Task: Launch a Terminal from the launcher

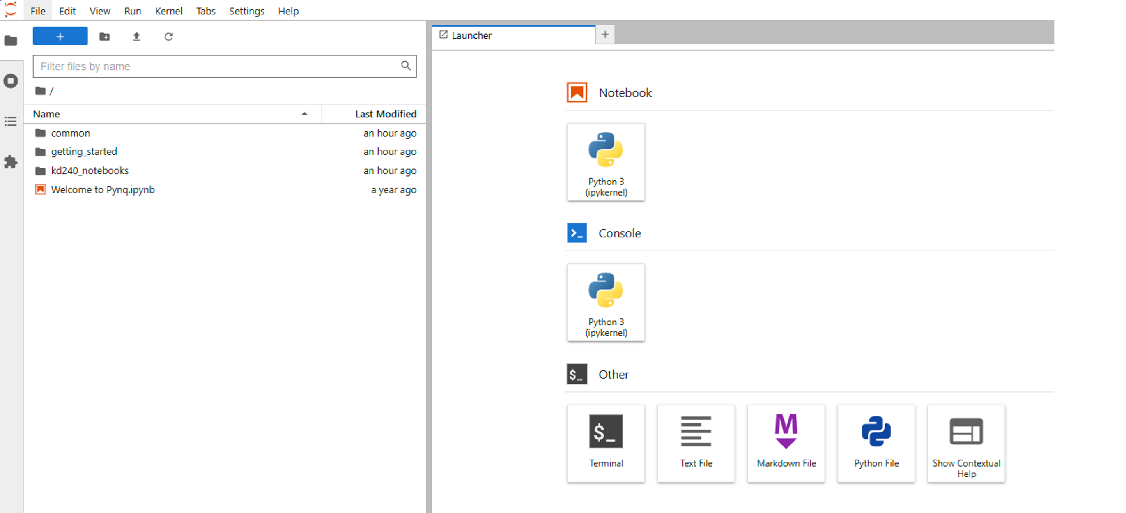Action: tap(605, 443)
